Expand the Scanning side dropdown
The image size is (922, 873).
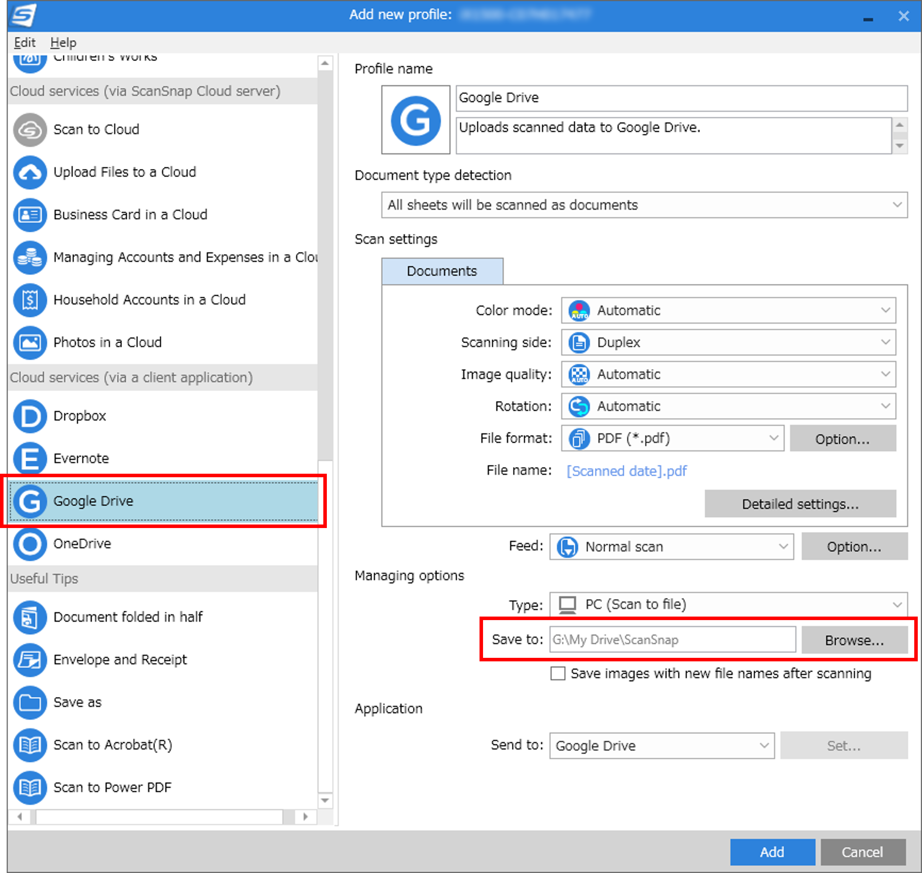tap(728, 343)
